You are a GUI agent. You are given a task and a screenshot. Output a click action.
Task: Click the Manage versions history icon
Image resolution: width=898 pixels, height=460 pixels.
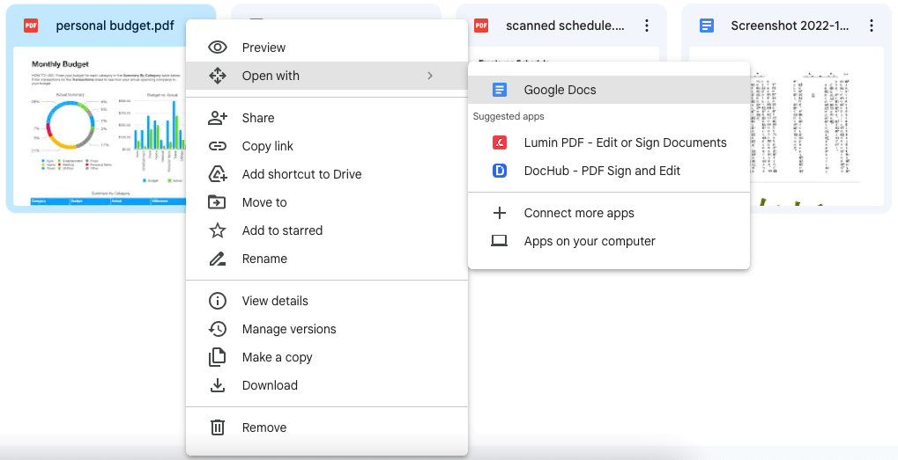pyautogui.click(x=218, y=329)
